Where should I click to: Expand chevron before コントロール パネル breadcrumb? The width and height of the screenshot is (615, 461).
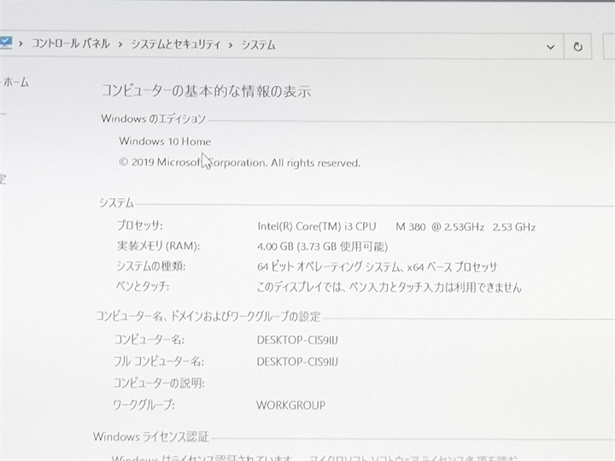[20, 44]
